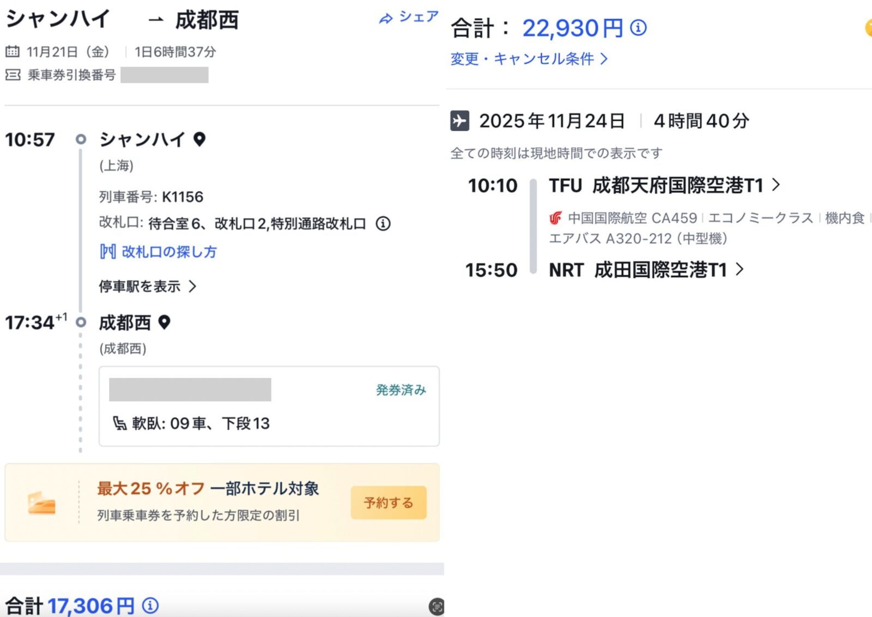
Task: Click the Air China airline logo
Action: click(x=555, y=218)
